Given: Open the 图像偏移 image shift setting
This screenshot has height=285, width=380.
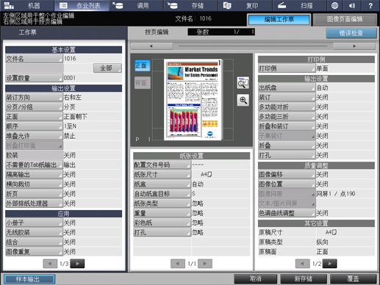Looking at the screenshot, I should pyautogui.click(x=287, y=175).
